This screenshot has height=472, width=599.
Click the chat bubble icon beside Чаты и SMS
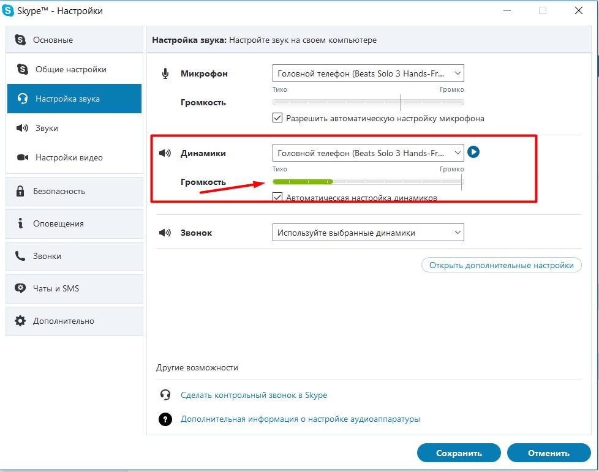[x=20, y=288]
